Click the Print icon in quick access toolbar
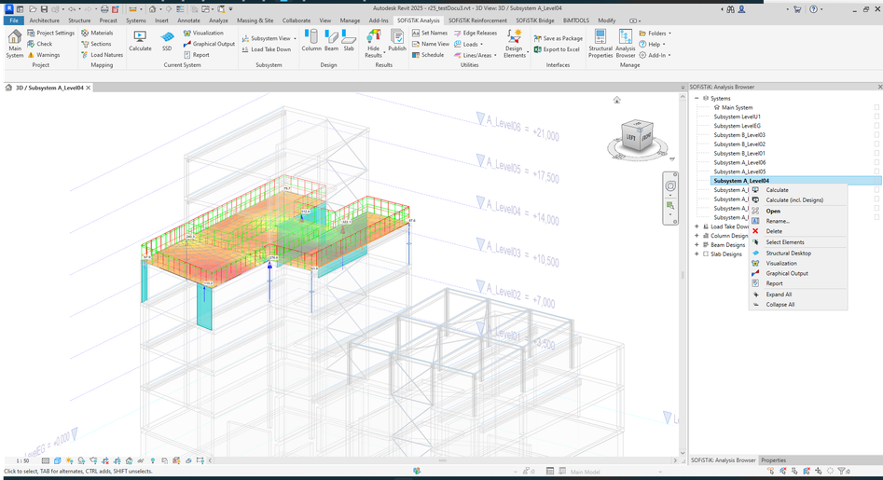Viewport: 883px width, 480px height. (104, 9)
